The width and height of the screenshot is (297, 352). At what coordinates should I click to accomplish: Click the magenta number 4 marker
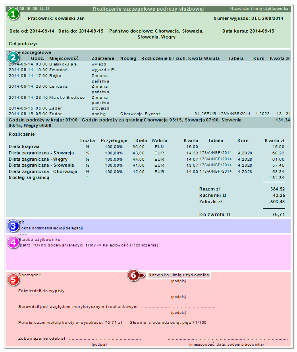coord(13,243)
